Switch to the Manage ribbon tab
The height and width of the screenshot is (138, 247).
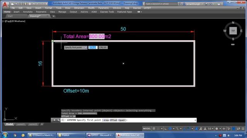62,12
